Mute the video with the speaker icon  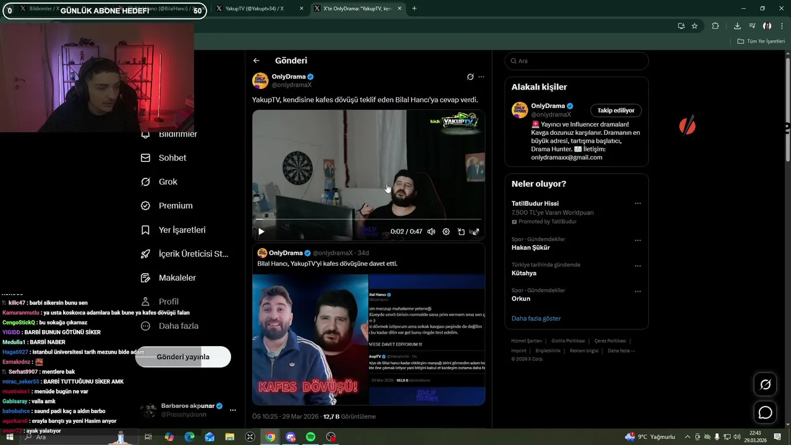(431, 232)
